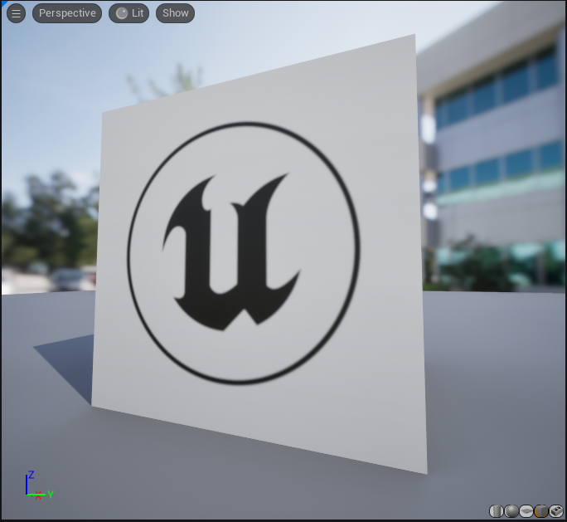Click the green Y axis label
This screenshot has width=567, height=522.
[x=51, y=495]
